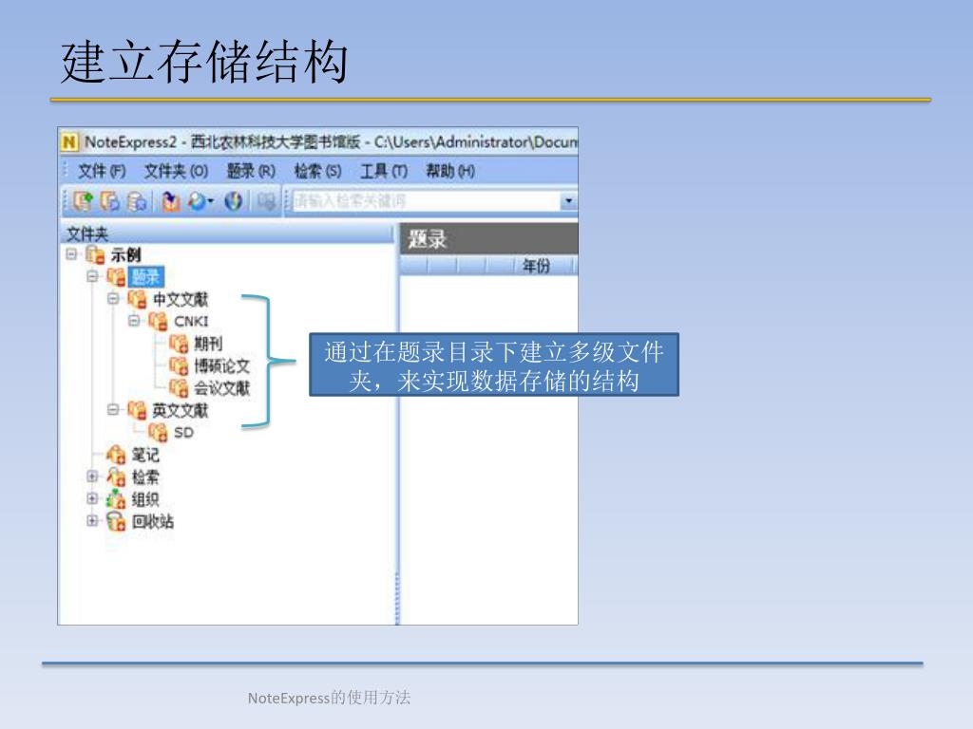Viewport: 973px width, 729px height.
Task: Click the blue browser globe toolbar icon
Action: (234, 201)
